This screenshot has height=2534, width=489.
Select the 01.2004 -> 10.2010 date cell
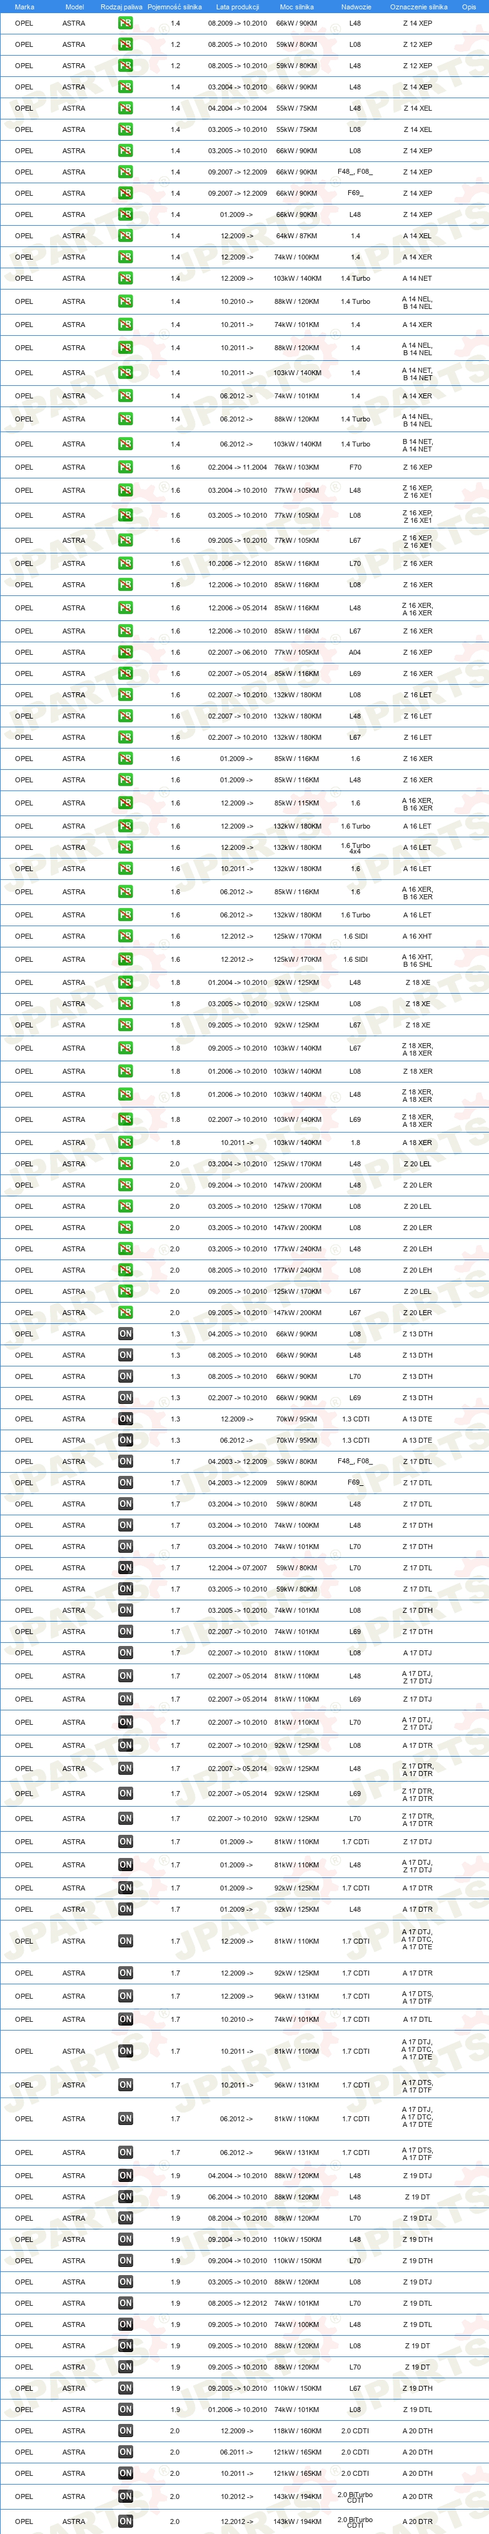pos(237,982)
